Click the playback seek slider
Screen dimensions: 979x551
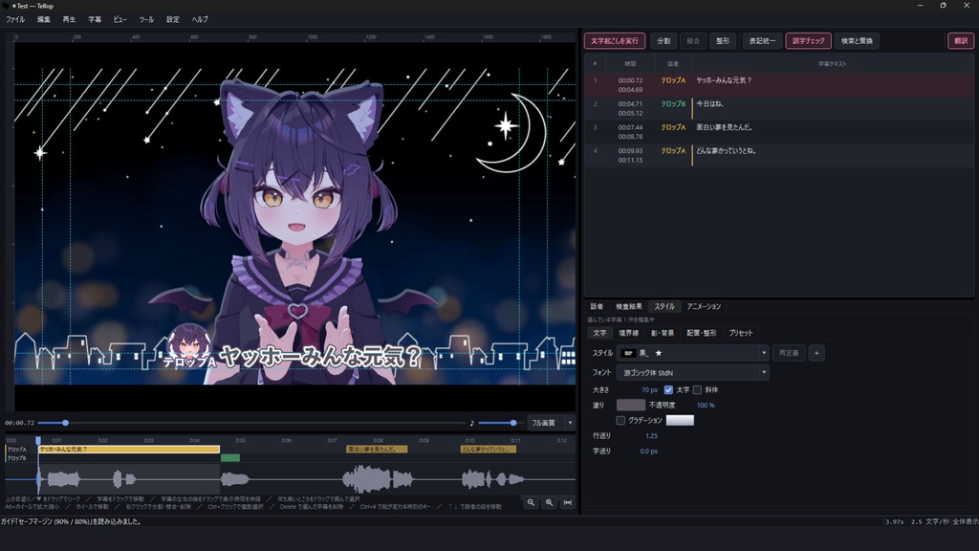(251, 423)
